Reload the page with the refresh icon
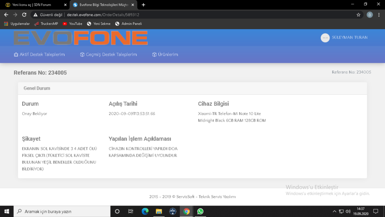The image size is (385, 217). pos(24,15)
